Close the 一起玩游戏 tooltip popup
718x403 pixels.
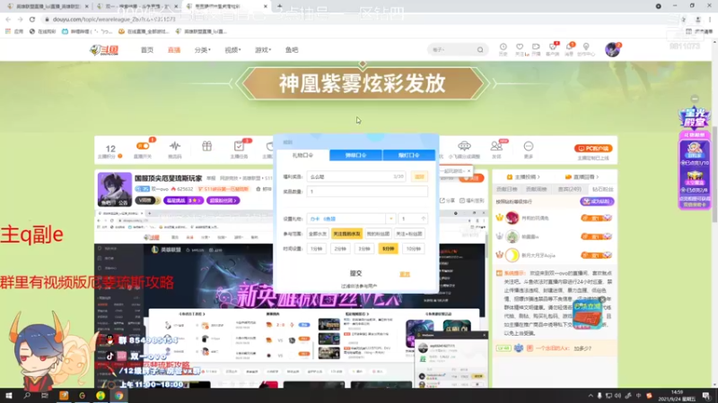coord(468,171)
